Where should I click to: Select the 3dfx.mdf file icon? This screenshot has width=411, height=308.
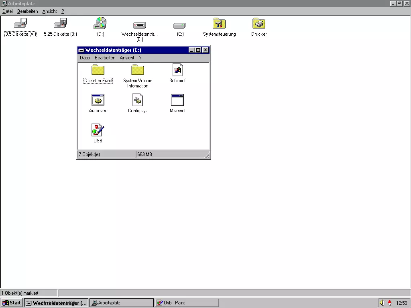click(177, 70)
